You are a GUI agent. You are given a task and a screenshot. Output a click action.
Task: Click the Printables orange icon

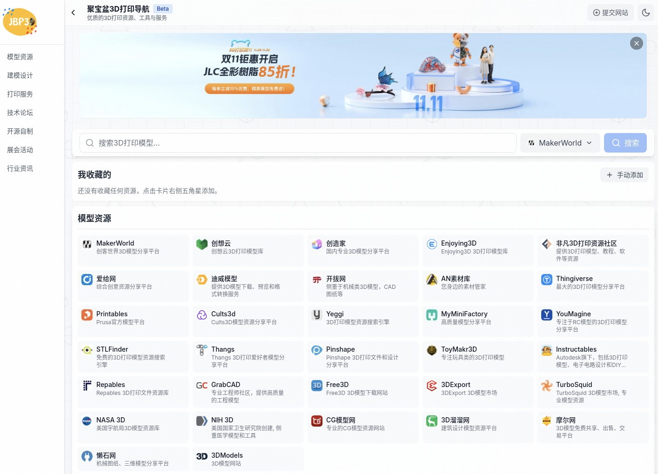point(87,315)
